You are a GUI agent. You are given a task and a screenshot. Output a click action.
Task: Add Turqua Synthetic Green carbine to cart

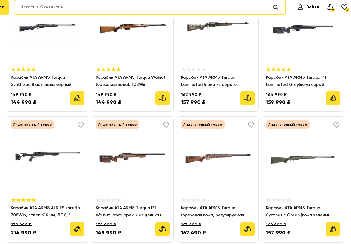pyautogui.click(x=333, y=229)
